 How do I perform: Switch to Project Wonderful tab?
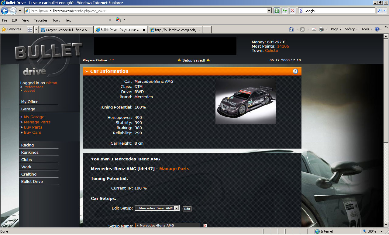(66, 30)
